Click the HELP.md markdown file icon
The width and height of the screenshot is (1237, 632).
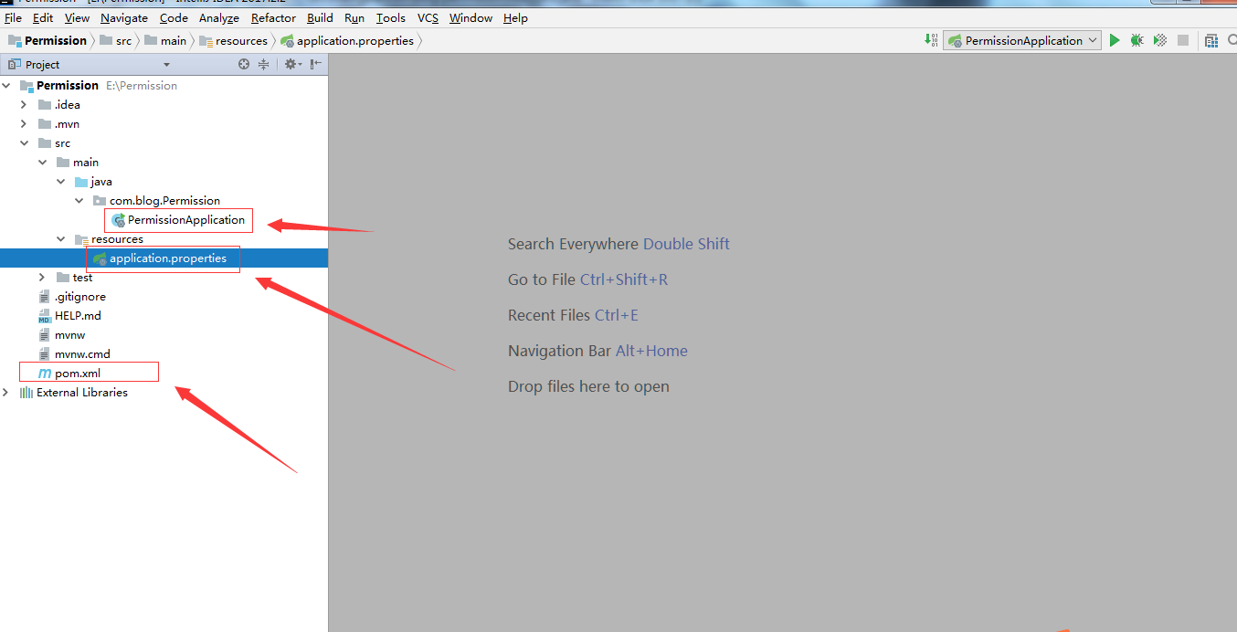(x=45, y=316)
